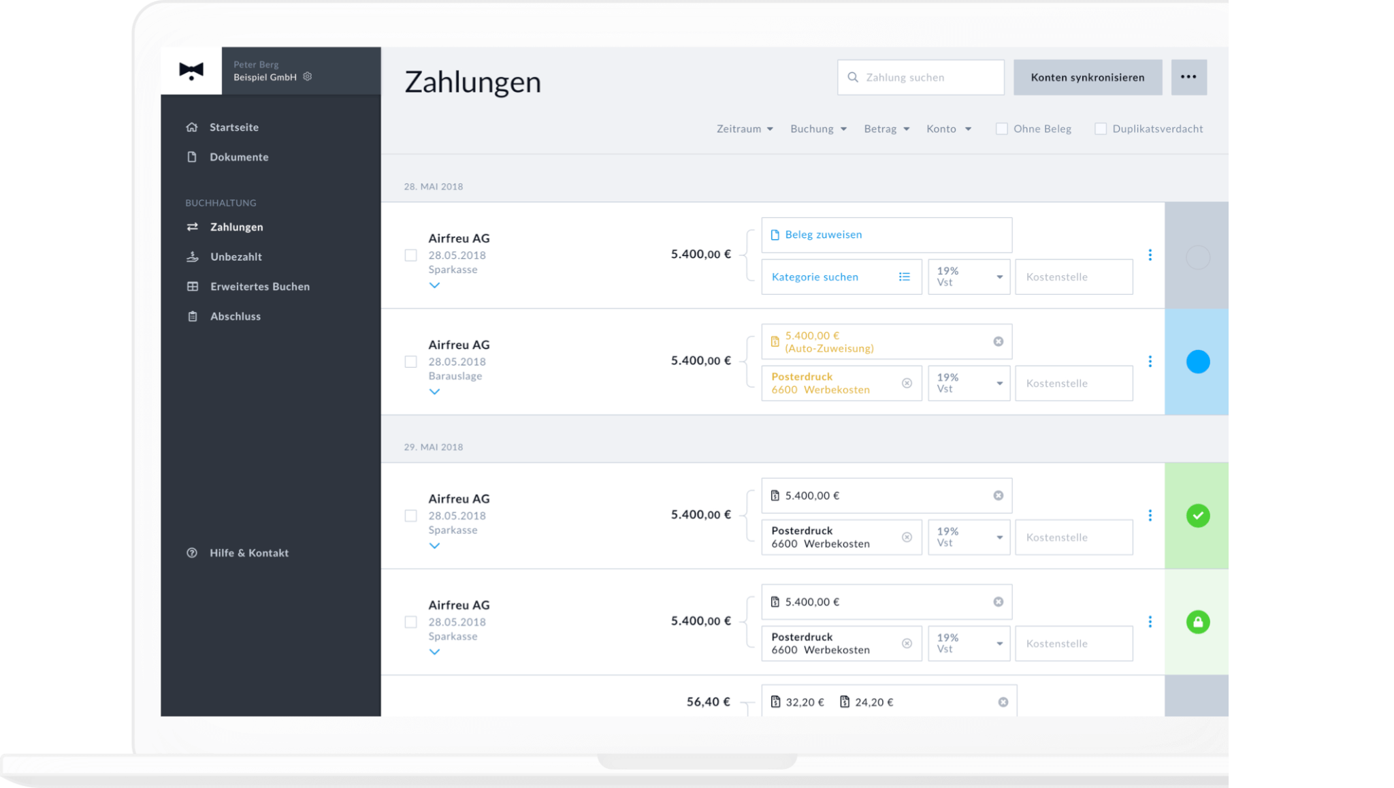Click Beleg zuweisen link
Viewport: 1394px width, 788px height.
823,234
